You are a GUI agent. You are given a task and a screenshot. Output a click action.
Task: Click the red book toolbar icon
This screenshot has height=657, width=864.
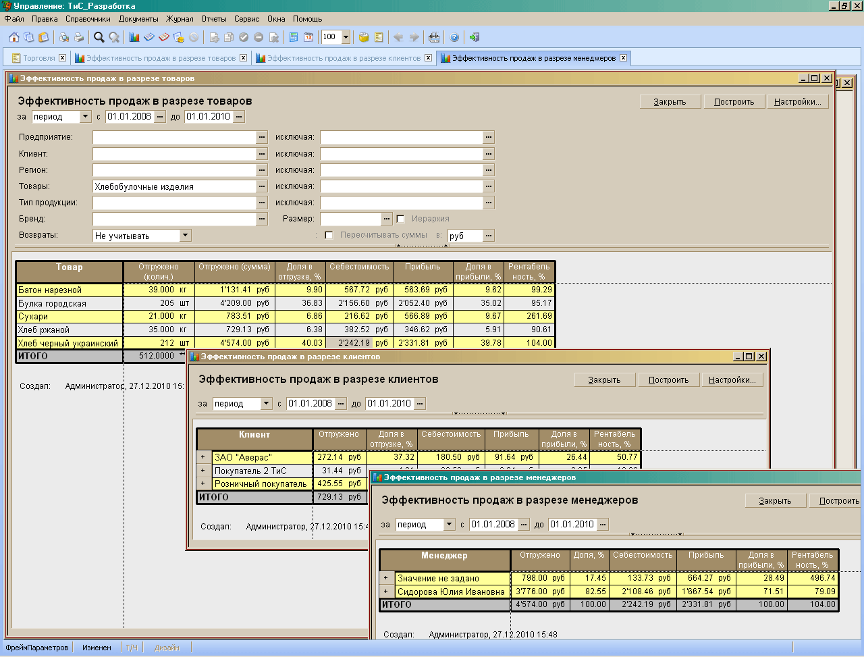tap(164, 37)
